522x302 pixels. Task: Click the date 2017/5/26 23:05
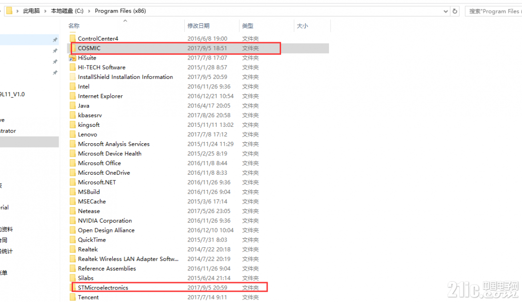tap(209, 211)
